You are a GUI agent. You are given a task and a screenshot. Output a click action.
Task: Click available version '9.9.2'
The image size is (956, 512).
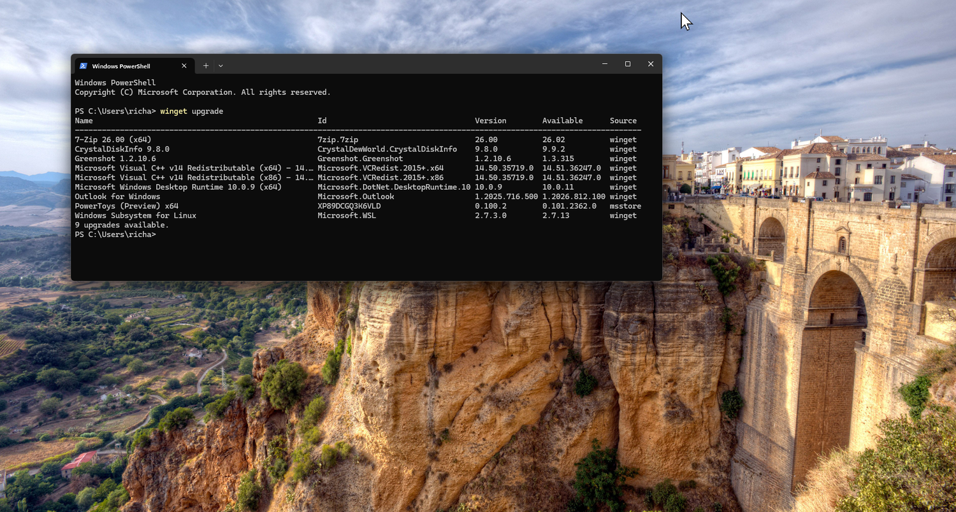coord(554,149)
